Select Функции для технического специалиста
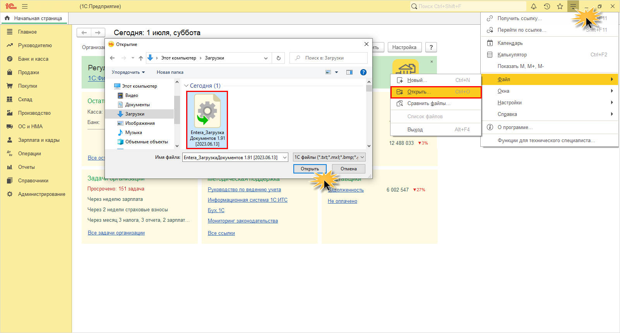The image size is (620, 333). (x=550, y=141)
